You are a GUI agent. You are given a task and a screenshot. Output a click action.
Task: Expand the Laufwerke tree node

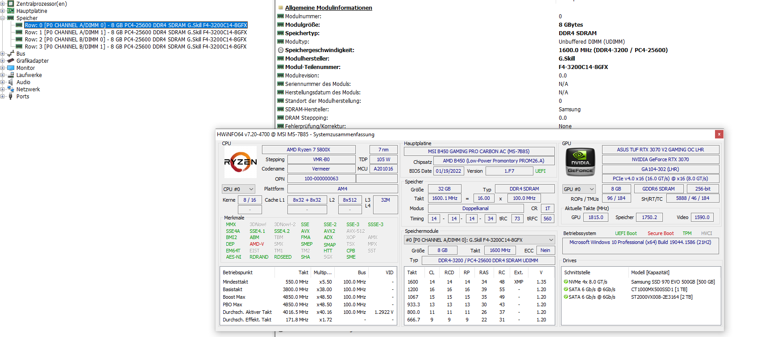coord(3,75)
